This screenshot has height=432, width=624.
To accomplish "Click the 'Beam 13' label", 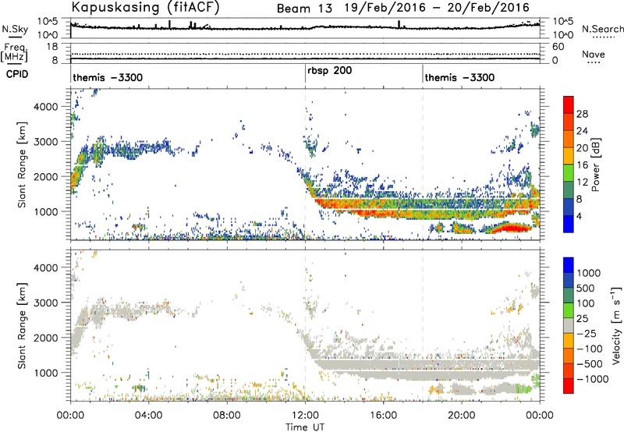I will 304,9.
